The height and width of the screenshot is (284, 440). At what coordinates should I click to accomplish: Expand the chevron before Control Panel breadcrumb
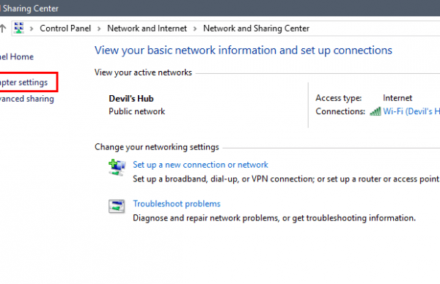tap(32, 29)
